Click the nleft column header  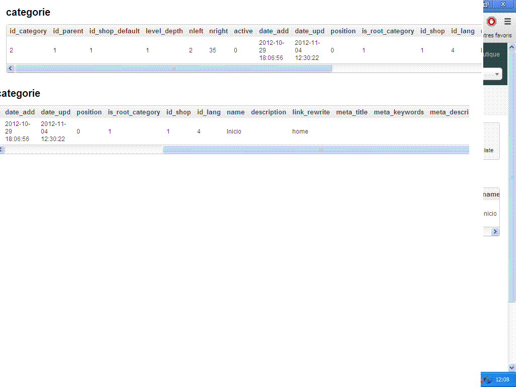196,31
